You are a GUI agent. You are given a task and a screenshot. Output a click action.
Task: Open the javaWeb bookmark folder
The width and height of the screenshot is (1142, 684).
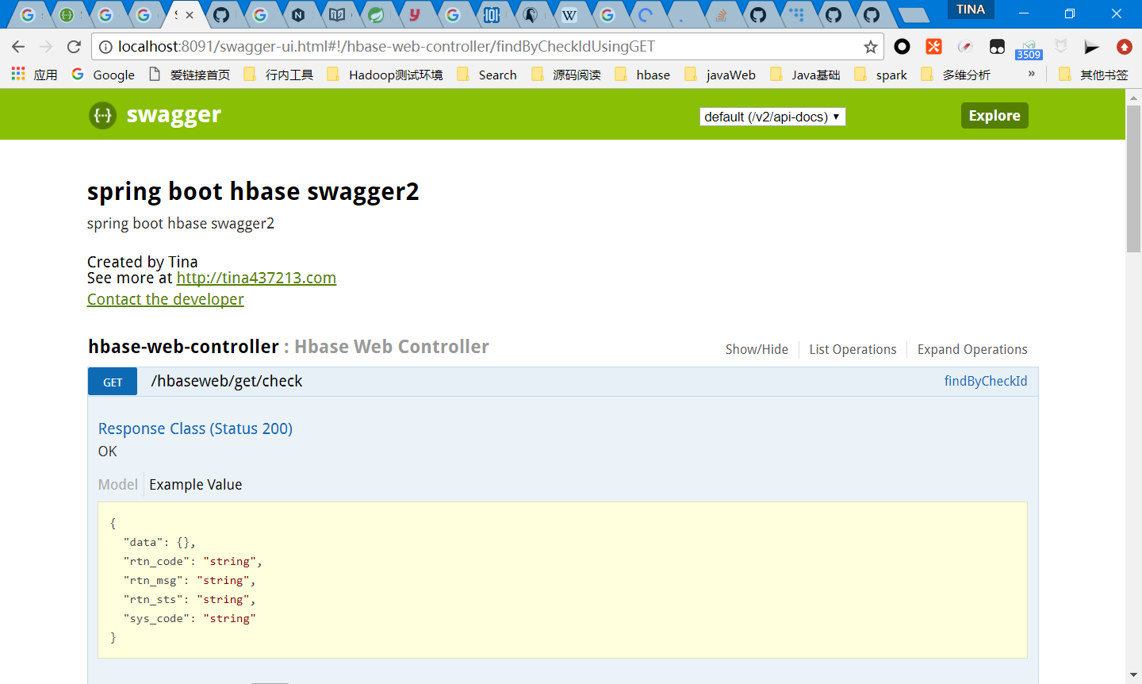coord(720,75)
